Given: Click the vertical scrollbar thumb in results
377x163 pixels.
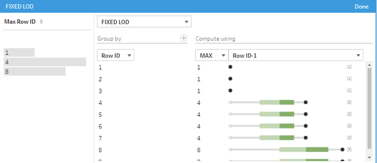Looking at the screenshot, I should [x=369, y=108].
